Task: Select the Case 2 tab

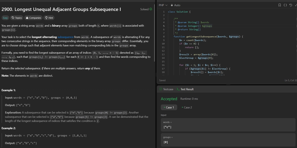Action: [187, 107]
